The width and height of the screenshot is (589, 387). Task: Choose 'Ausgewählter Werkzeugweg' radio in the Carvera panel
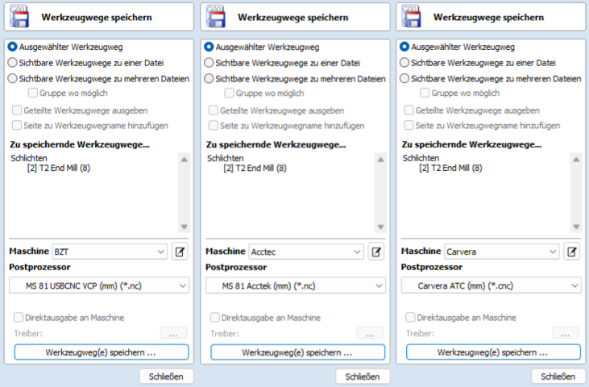pos(405,47)
